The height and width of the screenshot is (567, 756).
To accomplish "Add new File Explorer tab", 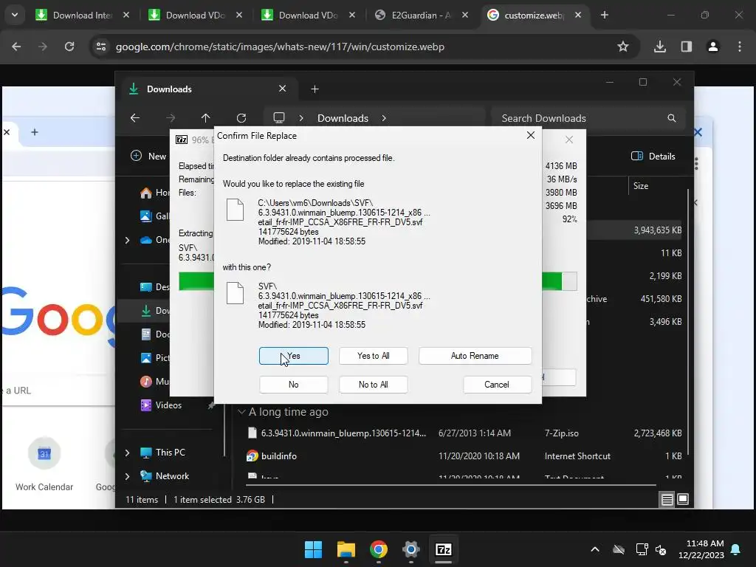I will pyautogui.click(x=315, y=89).
